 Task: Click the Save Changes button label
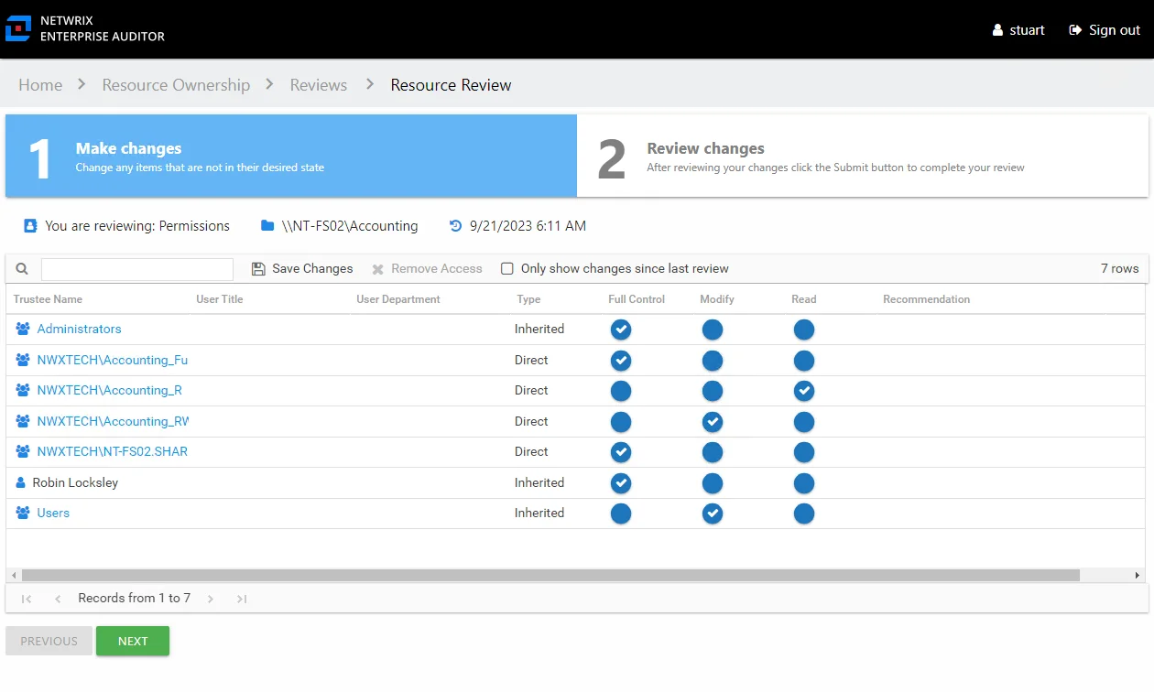point(312,269)
